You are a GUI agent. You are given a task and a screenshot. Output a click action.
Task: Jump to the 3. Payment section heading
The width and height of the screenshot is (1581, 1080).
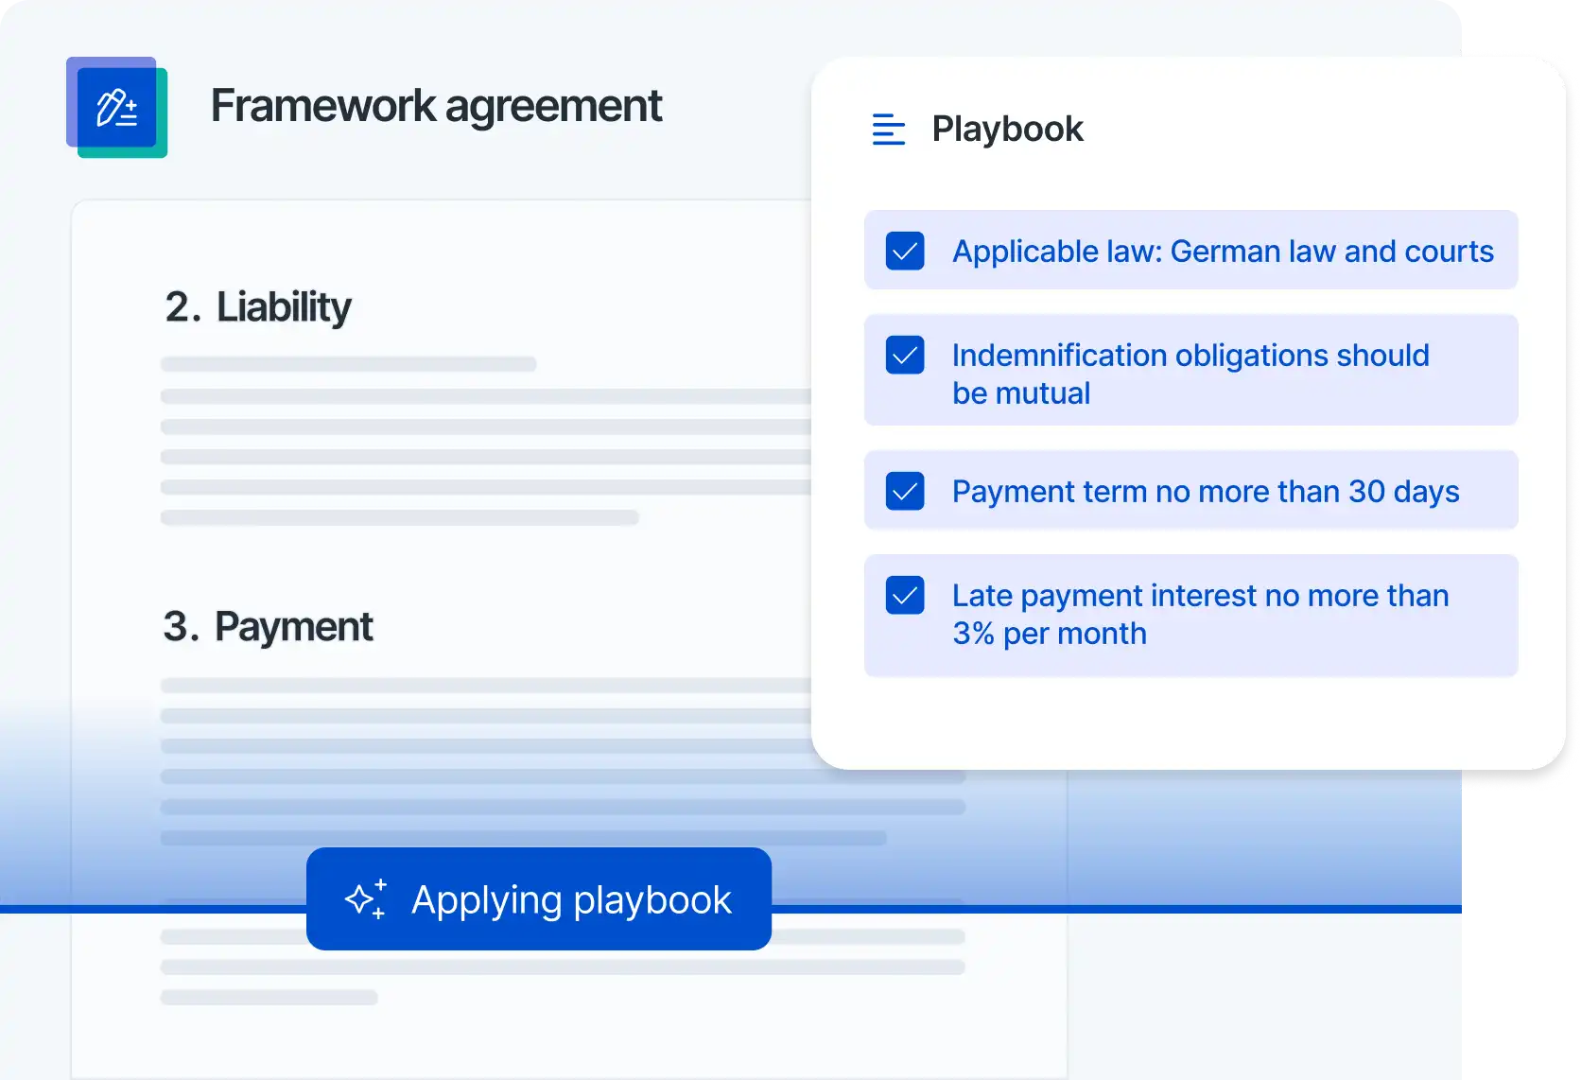(268, 627)
